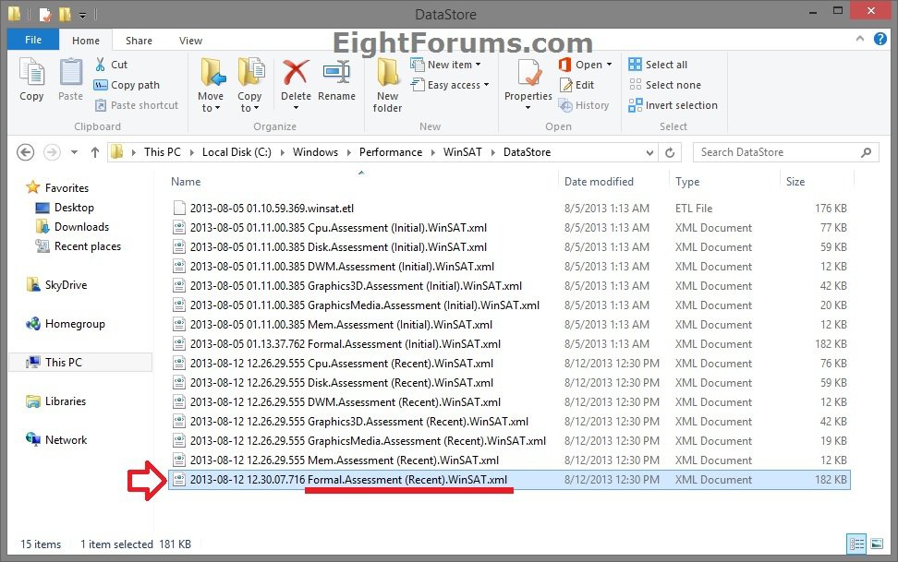898x562 pixels.
Task: Click Copy path in the ribbon
Action: point(127,85)
